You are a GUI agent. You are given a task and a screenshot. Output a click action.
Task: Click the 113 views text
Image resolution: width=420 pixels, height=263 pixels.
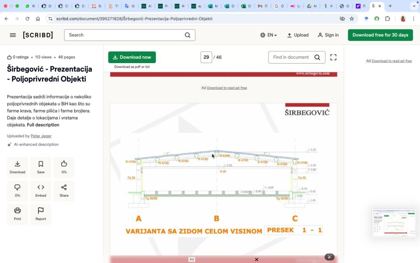coord(43,57)
